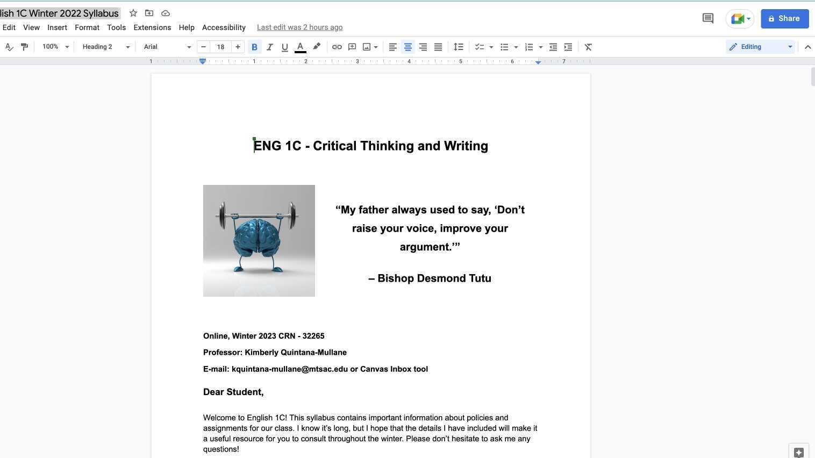Open Editing mode dropdown
Screen dimensions: 815x458
pyautogui.click(x=761, y=47)
